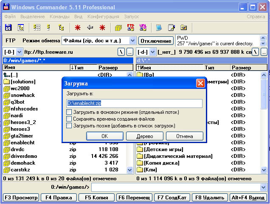This screenshot has width=270, height=204.
Task: Switch to brief list view icon
Action: [x=37, y=28]
